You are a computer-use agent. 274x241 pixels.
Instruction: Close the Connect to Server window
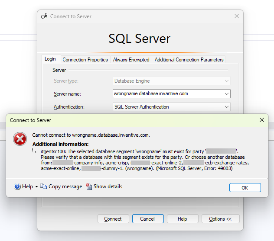tap(237, 16)
